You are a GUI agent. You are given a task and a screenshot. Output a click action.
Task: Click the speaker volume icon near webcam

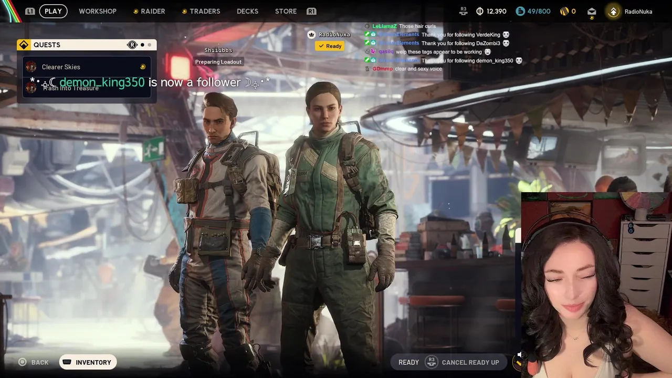coord(520,355)
